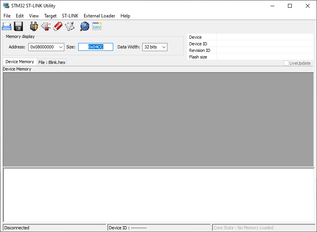Image resolution: width=317 pixels, height=232 pixels.
Task: Click the Program verify toolbar icon
Action: [x=70, y=26]
